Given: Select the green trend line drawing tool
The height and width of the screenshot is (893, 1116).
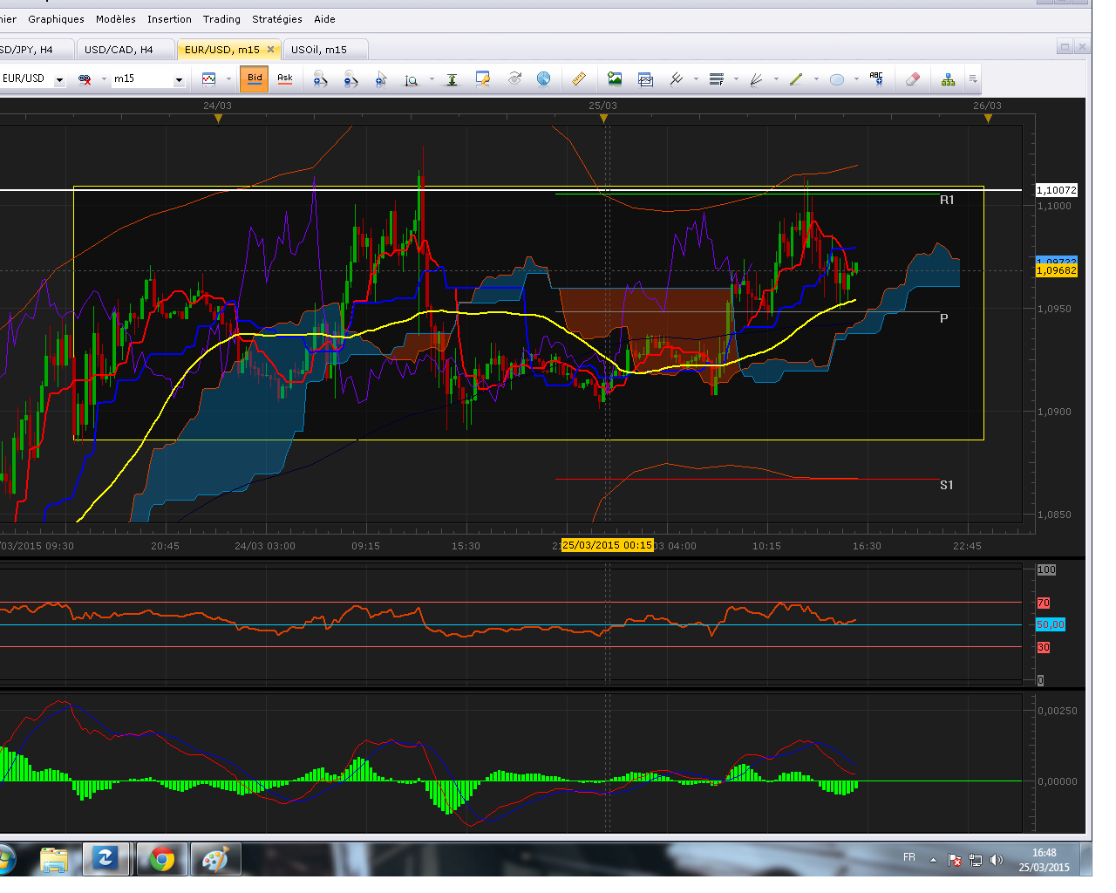Looking at the screenshot, I should click(x=796, y=79).
